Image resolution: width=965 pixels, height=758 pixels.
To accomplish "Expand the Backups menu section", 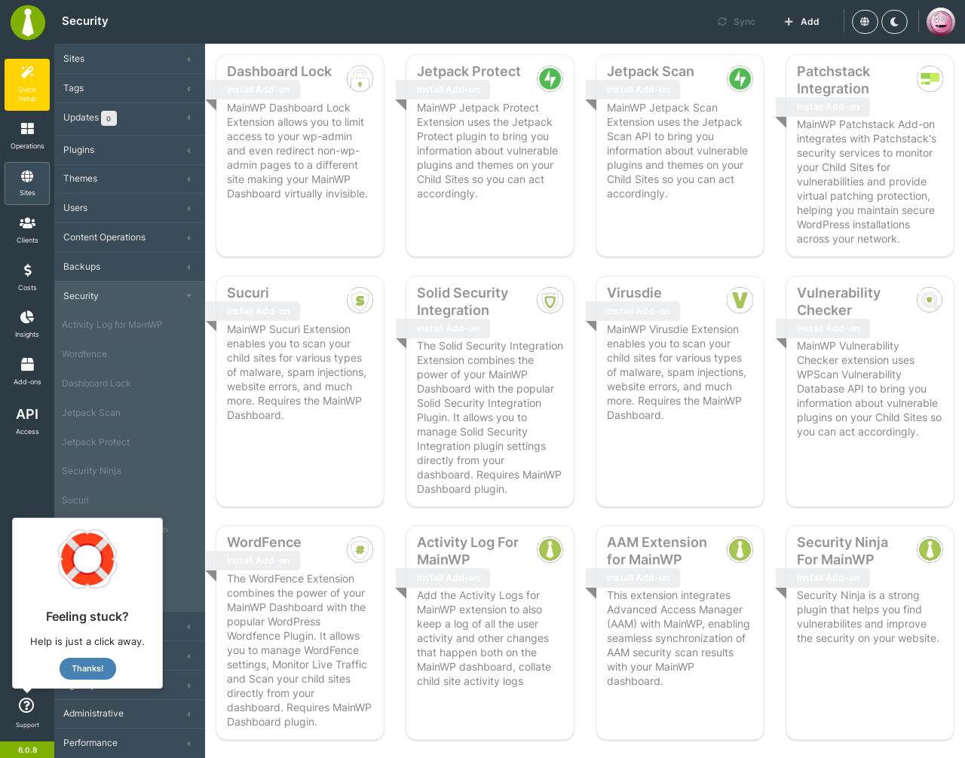I will [x=130, y=267].
